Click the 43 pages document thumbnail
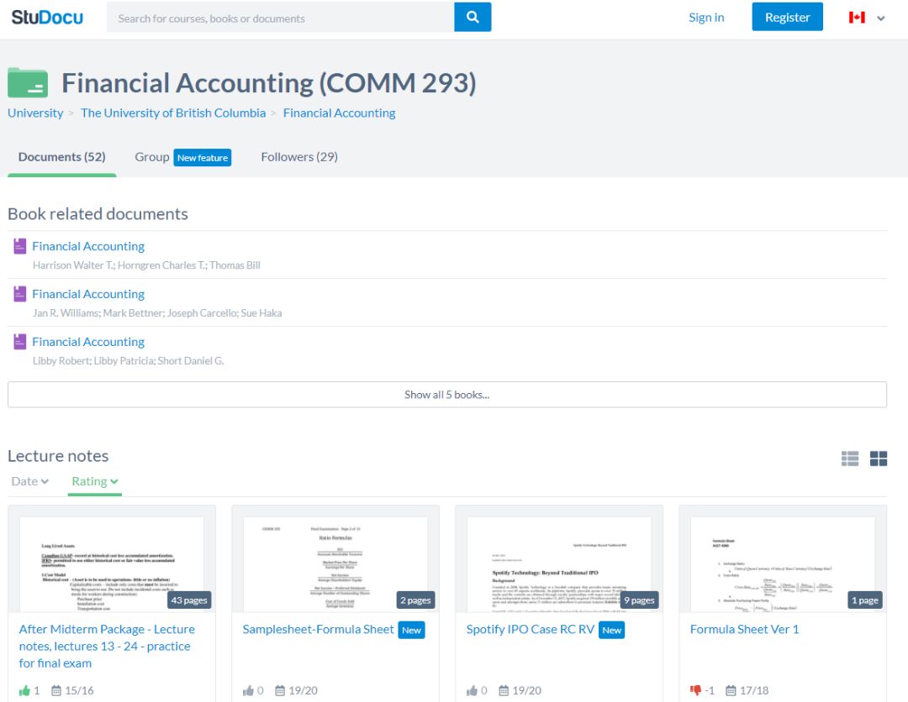Screen dimensions: 908x702 click(112, 563)
